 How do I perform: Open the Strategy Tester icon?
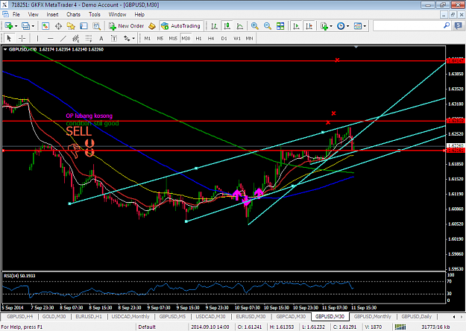(x=97, y=26)
